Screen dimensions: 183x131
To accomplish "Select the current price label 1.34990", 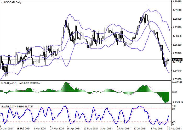I will [x=177, y=60].
